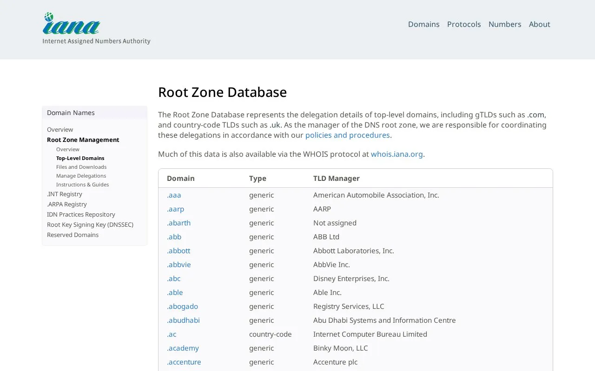The image size is (595, 371).
Task: Click the IANA logo
Action: 96,29
